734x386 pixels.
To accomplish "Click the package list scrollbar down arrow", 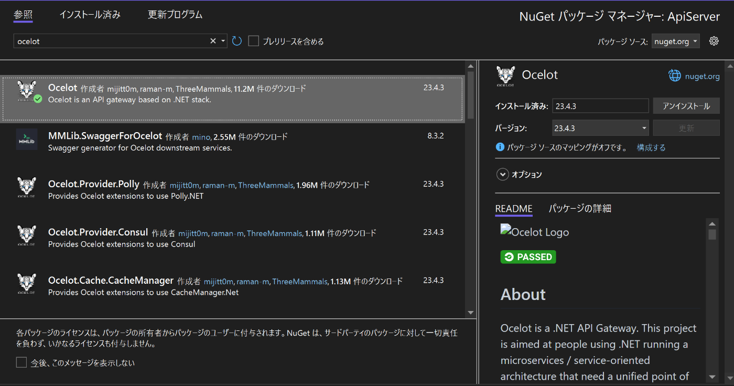I will tap(470, 313).
